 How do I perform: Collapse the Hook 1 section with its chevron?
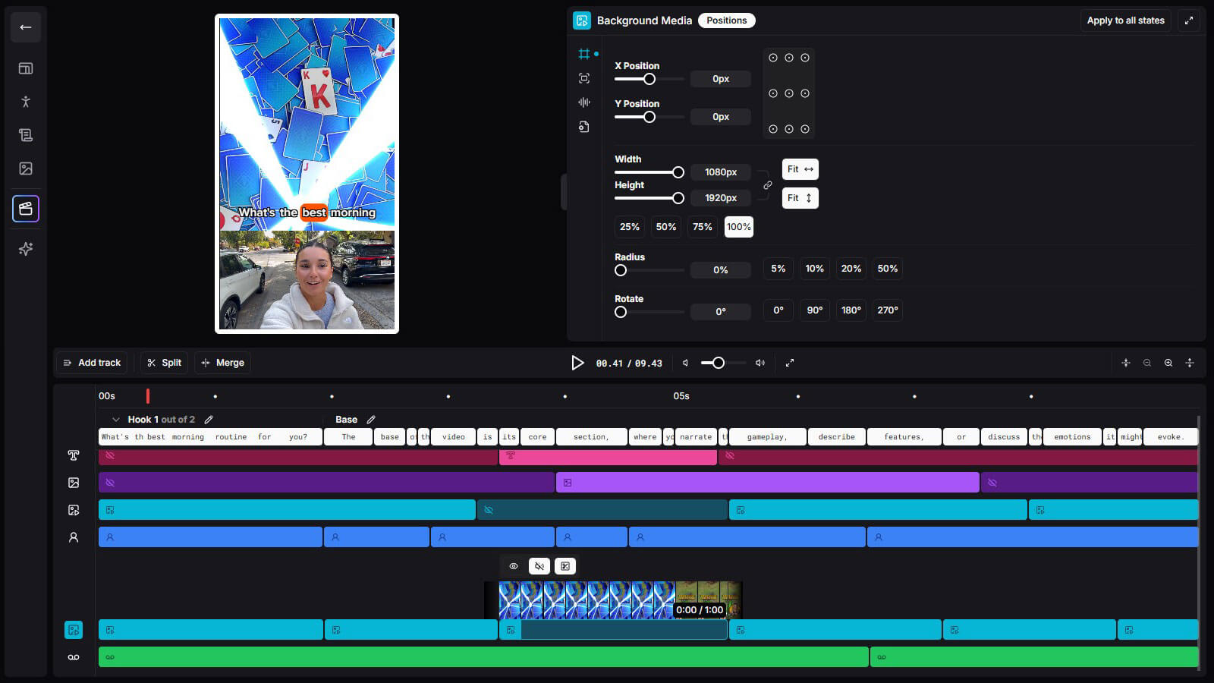click(x=116, y=419)
